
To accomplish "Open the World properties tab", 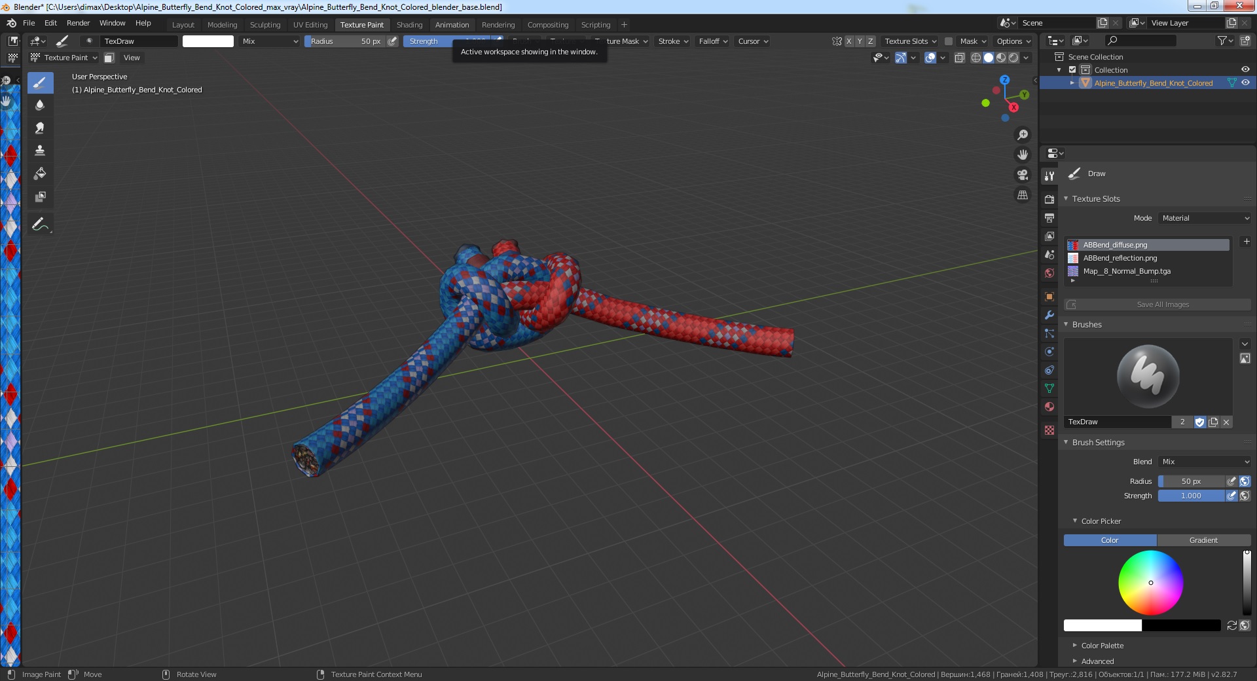I will (1049, 273).
